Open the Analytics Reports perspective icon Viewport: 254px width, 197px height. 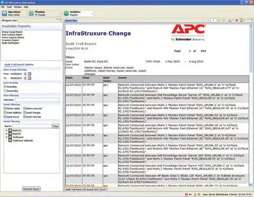point(66,13)
